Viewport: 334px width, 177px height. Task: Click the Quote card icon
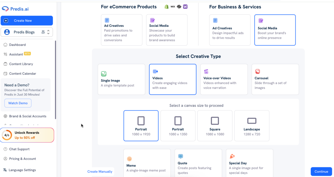pos(181,157)
